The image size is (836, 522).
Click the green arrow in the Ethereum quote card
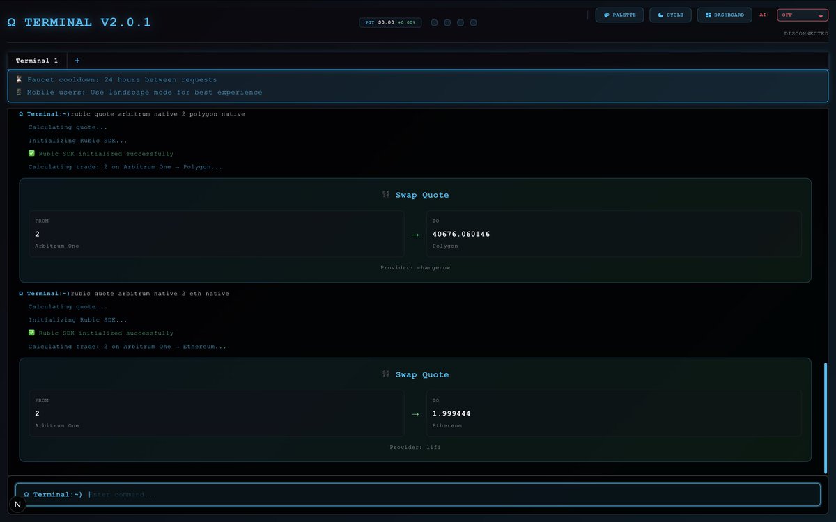point(415,414)
